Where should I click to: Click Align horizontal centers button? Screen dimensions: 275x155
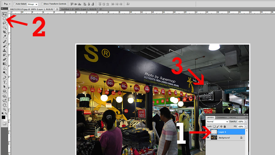click(x=89, y=4)
